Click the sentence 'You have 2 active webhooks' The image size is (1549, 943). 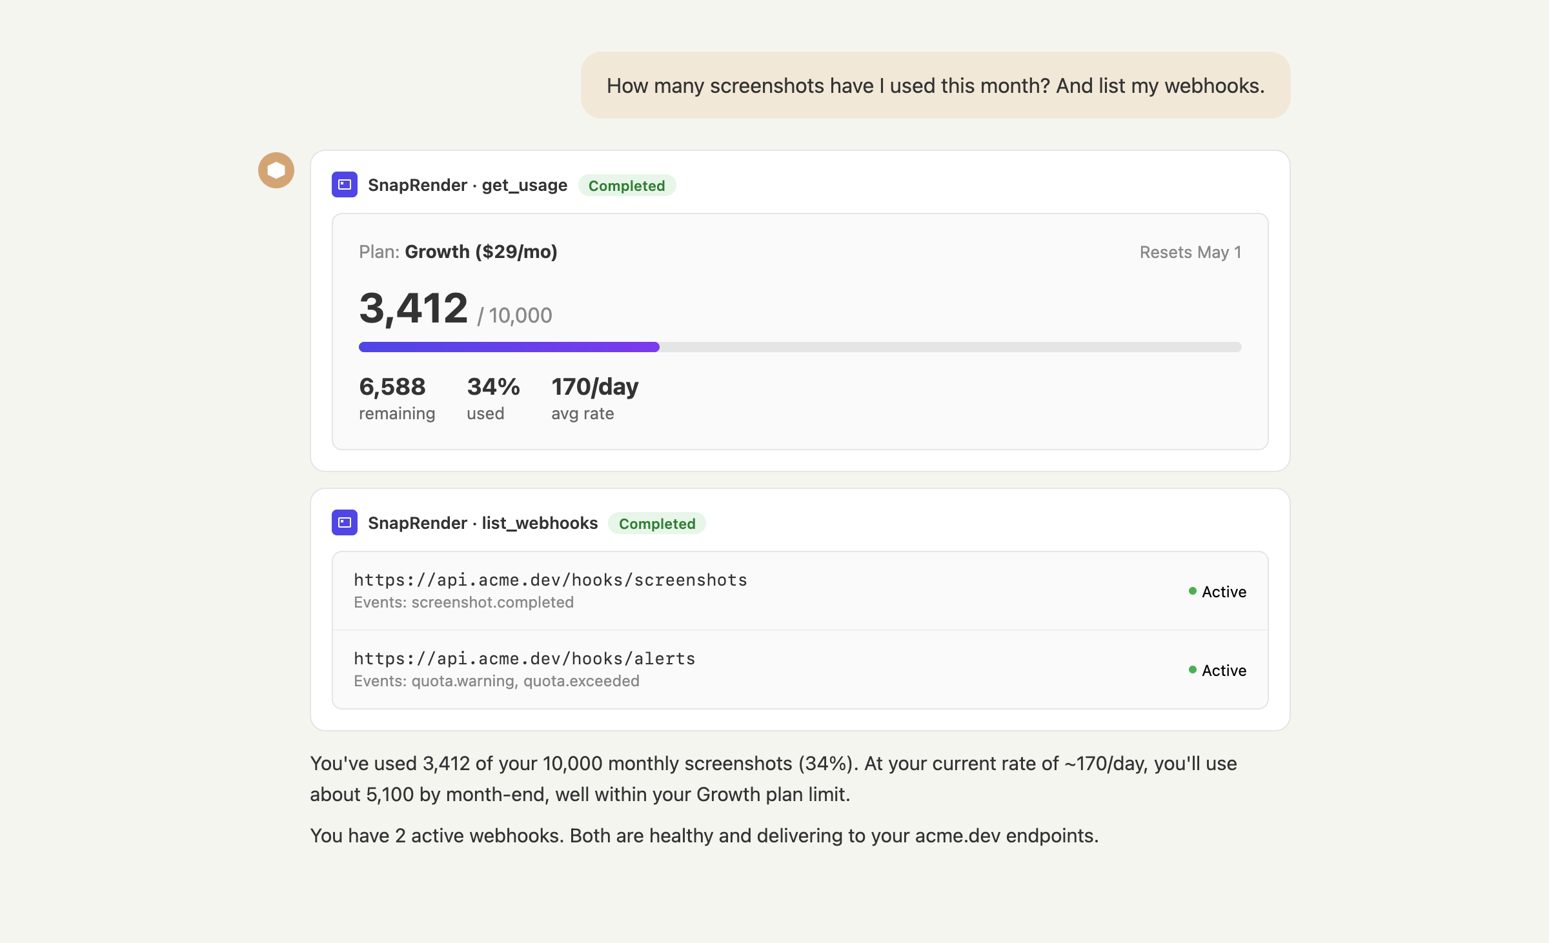tap(437, 835)
